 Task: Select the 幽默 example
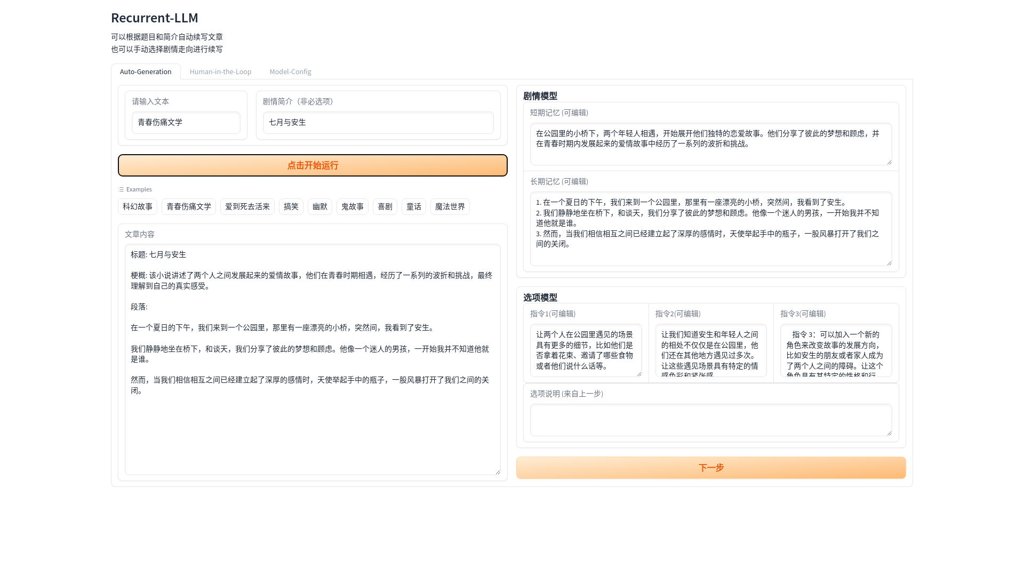click(320, 206)
